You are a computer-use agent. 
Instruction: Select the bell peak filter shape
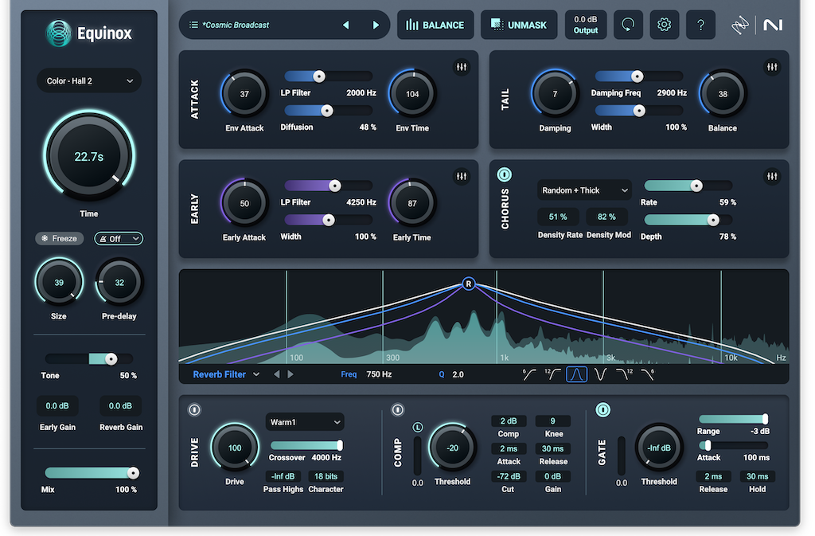click(576, 374)
